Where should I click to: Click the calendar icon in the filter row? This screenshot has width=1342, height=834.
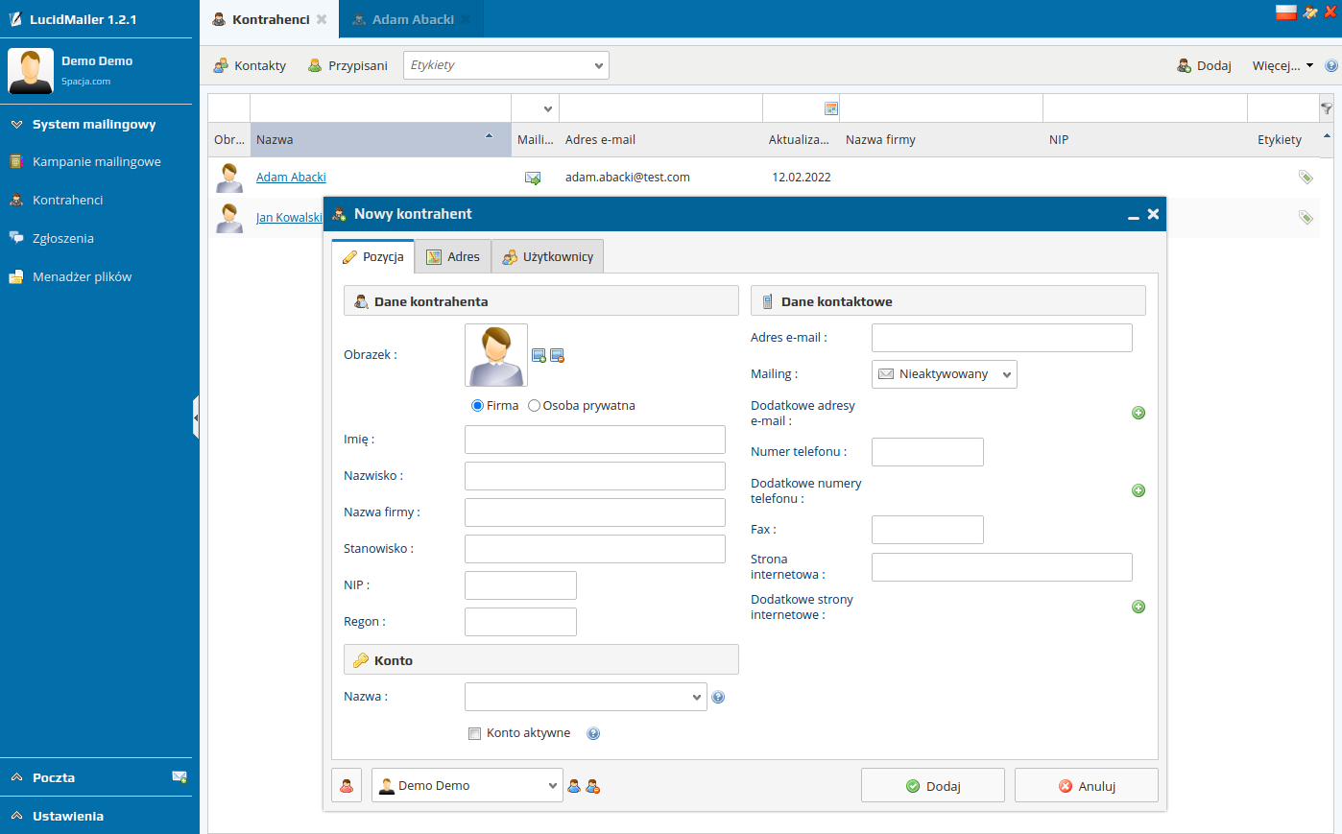pos(831,108)
